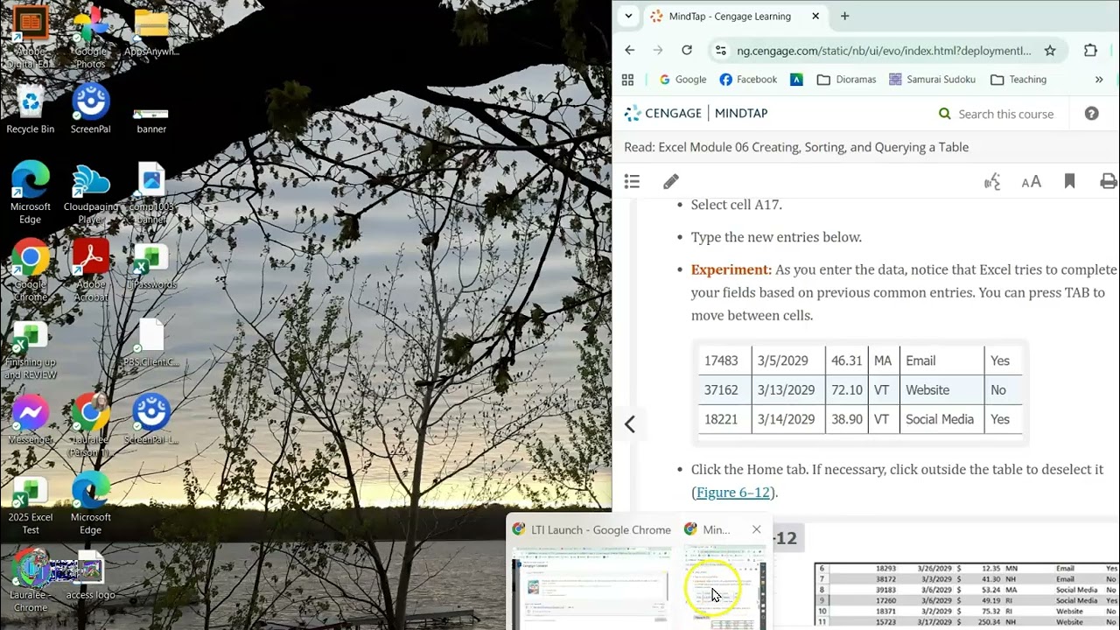The image size is (1120, 630).
Task: Expand hidden bookmarks overflow chevron
Action: (1099, 80)
